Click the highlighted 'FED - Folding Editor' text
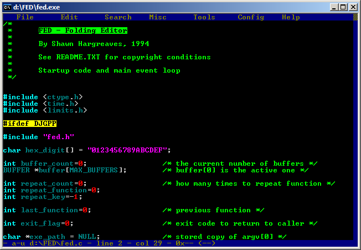Viewport: 361px width, 250px height. [x=82, y=30]
